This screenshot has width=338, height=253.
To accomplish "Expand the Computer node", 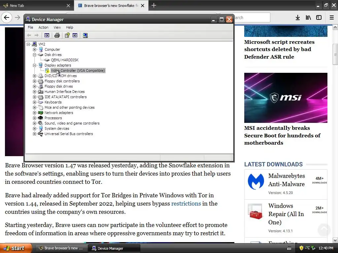I will [x=34, y=49].
